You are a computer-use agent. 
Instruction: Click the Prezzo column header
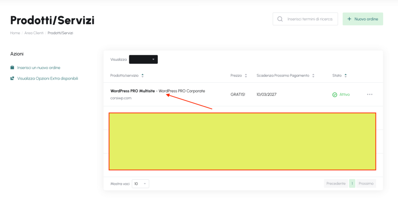point(236,76)
